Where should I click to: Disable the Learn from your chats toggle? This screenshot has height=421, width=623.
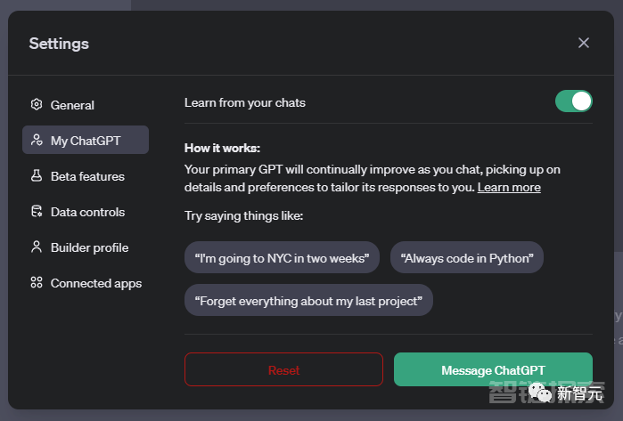pos(573,101)
